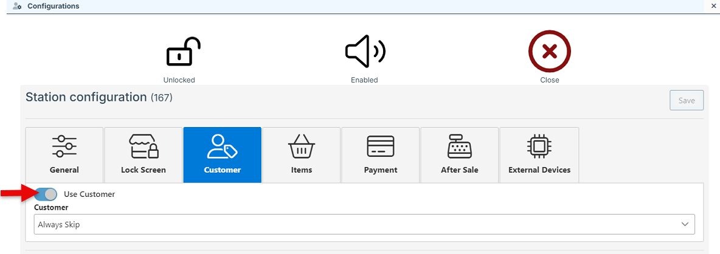Close the Configurations window with X
Image resolution: width=720 pixels, height=254 pixels.
pyautogui.click(x=713, y=6)
